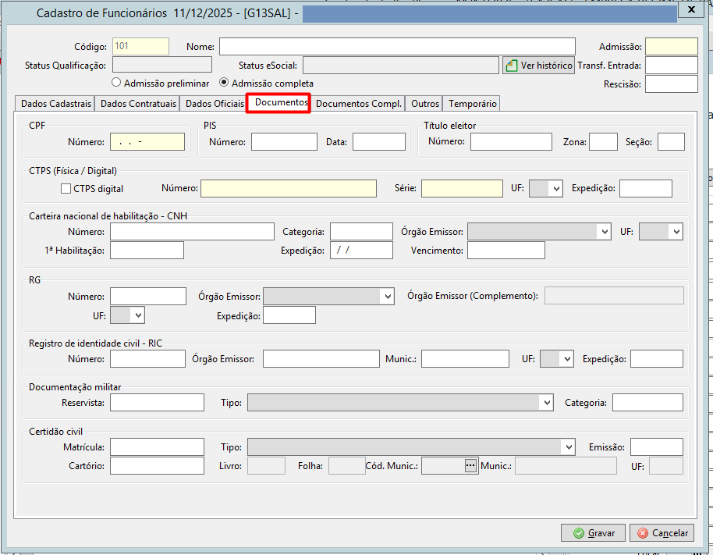Click the Cancelar button
713x555 pixels.
point(662,532)
